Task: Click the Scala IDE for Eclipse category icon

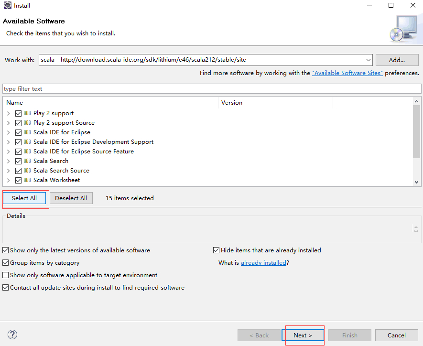Action: point(27,132)
